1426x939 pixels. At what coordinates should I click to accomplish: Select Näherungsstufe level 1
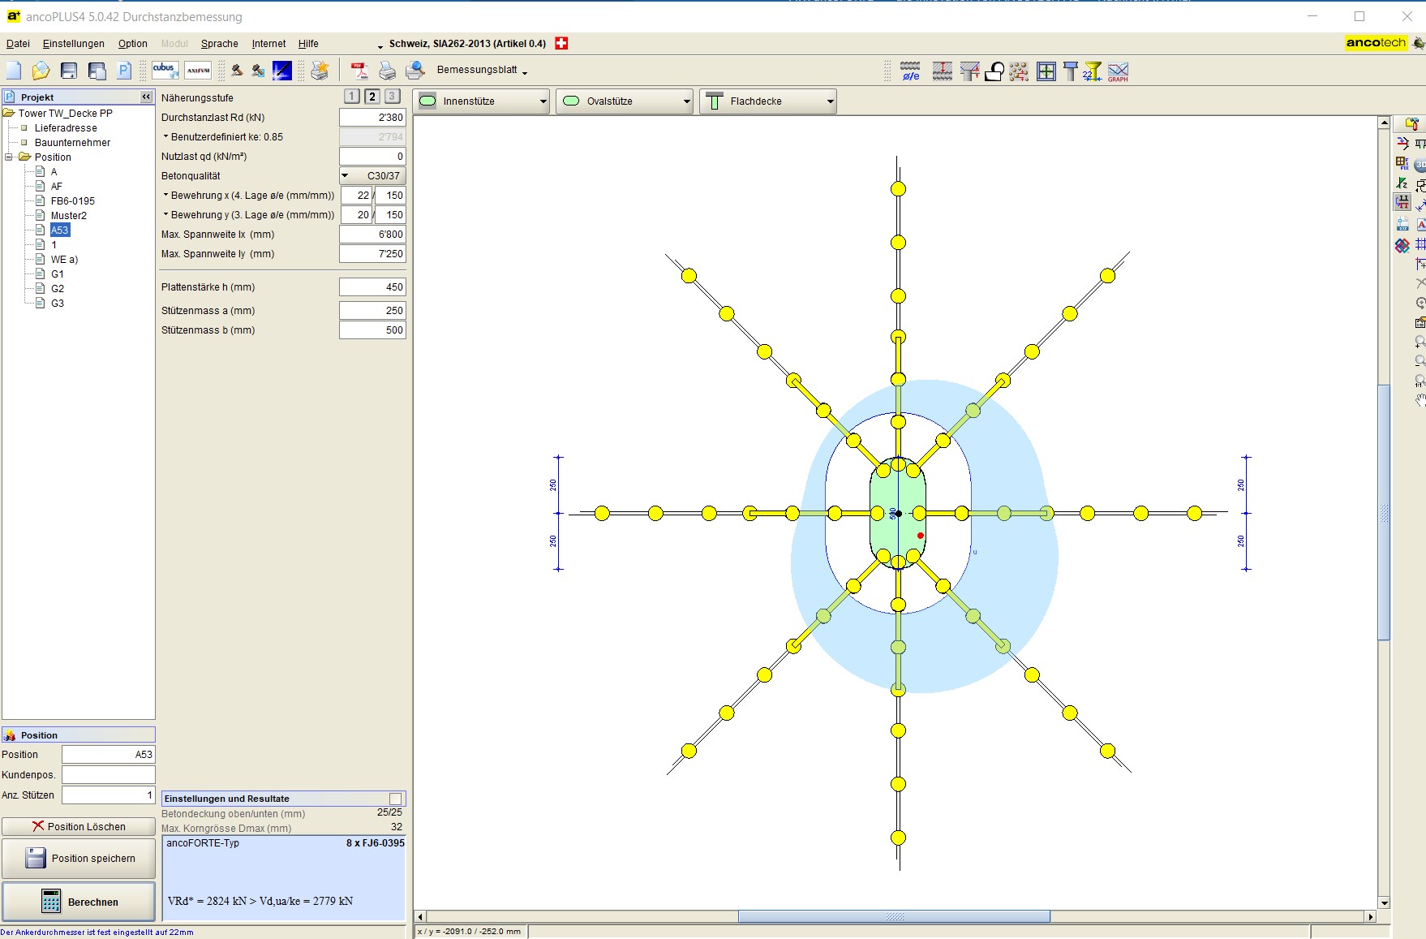click(x=351, y=97)
